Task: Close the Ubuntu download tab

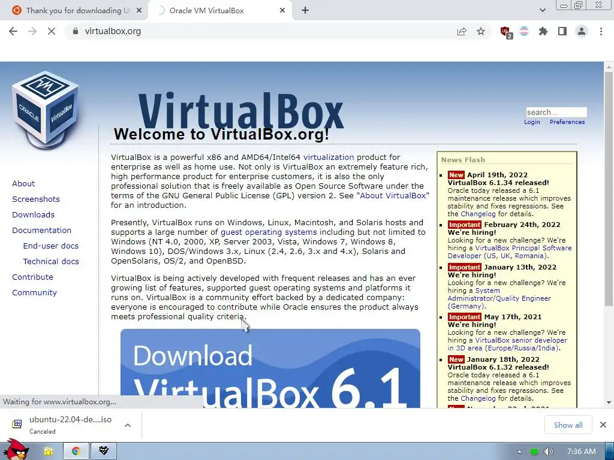Action: pos(139,11)
